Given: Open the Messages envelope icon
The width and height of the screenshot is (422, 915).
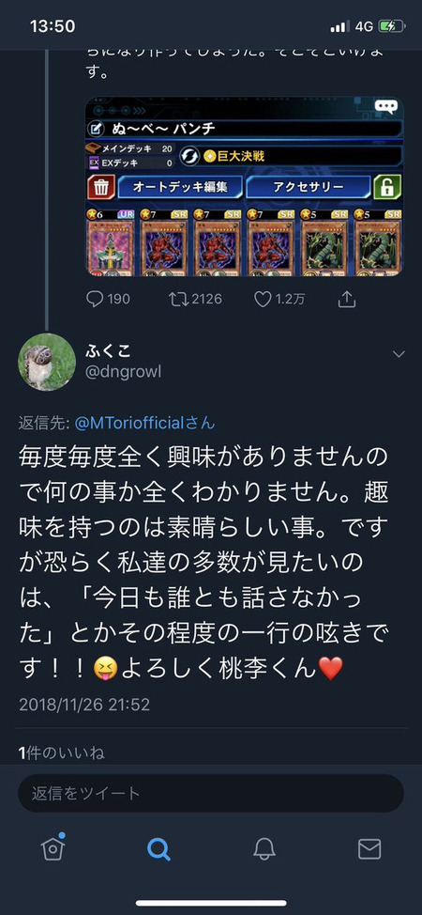Looking at the screenshot, I should tap(369, 849).
